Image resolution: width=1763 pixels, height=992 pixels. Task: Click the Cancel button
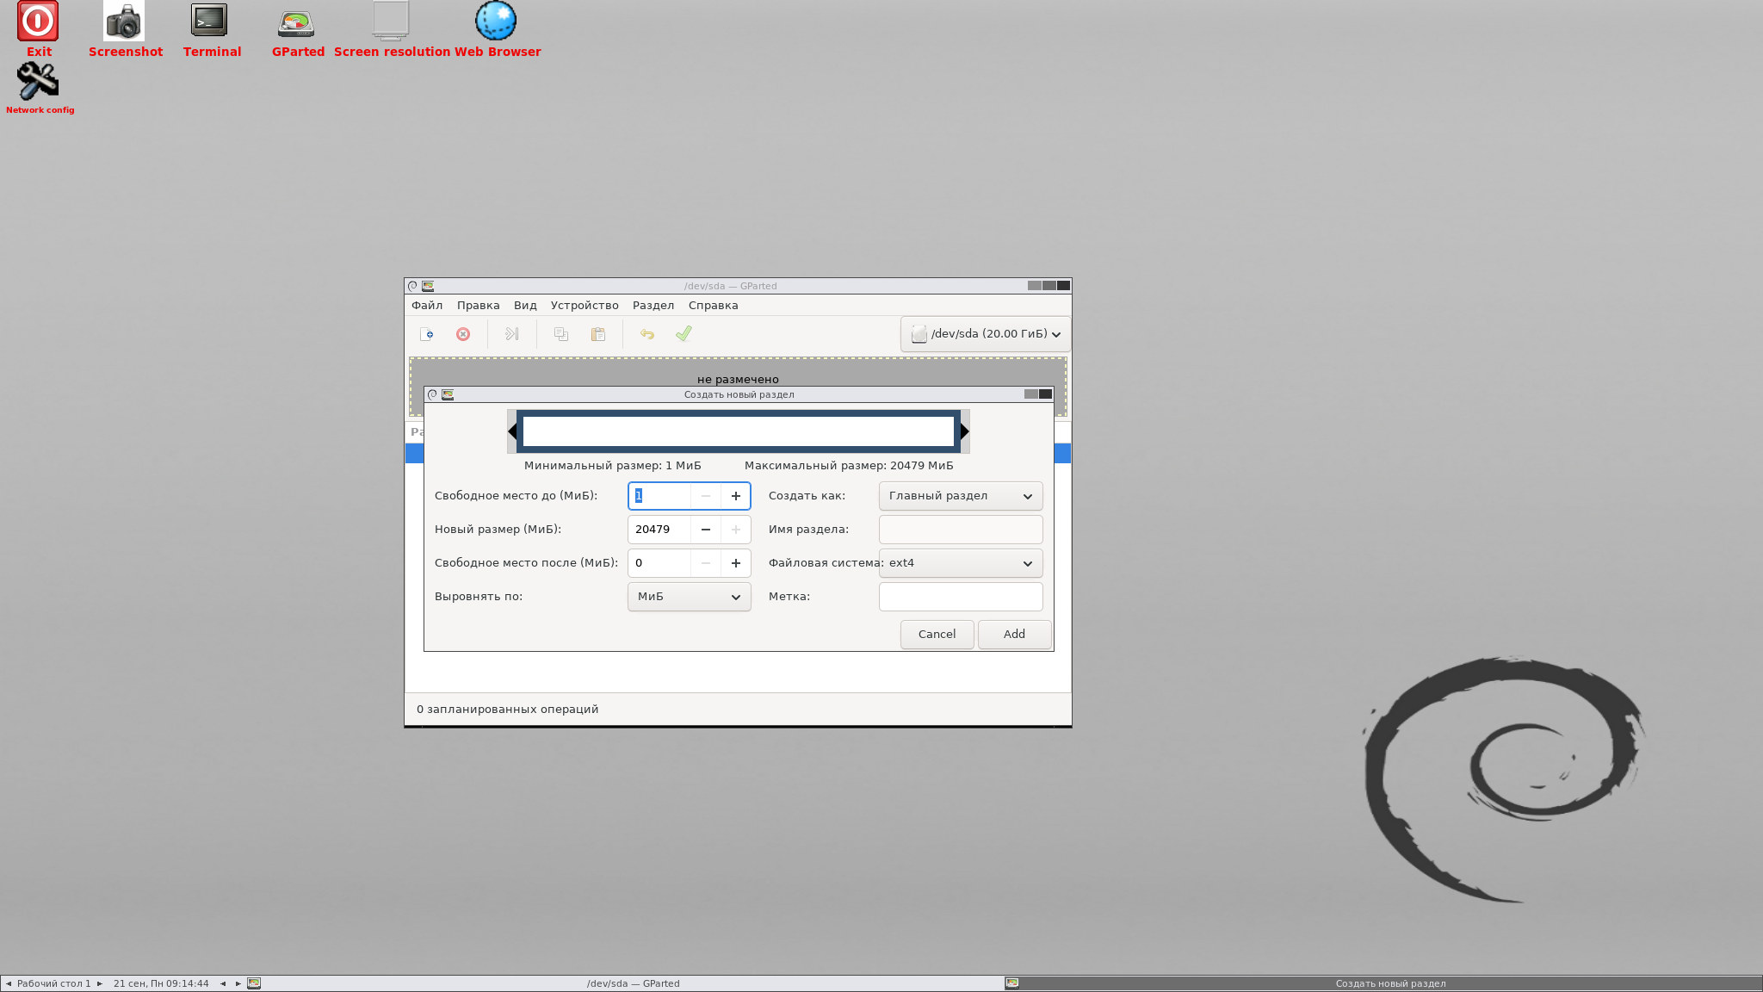click(937, 635)
